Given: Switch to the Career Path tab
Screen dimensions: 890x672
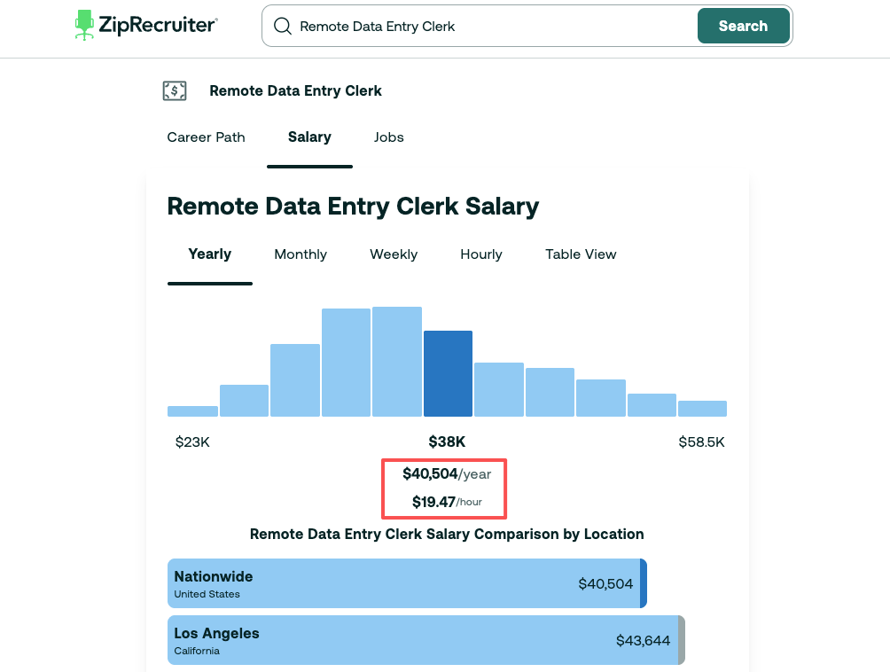Looking at the screenshot, I should pos(206,137).
